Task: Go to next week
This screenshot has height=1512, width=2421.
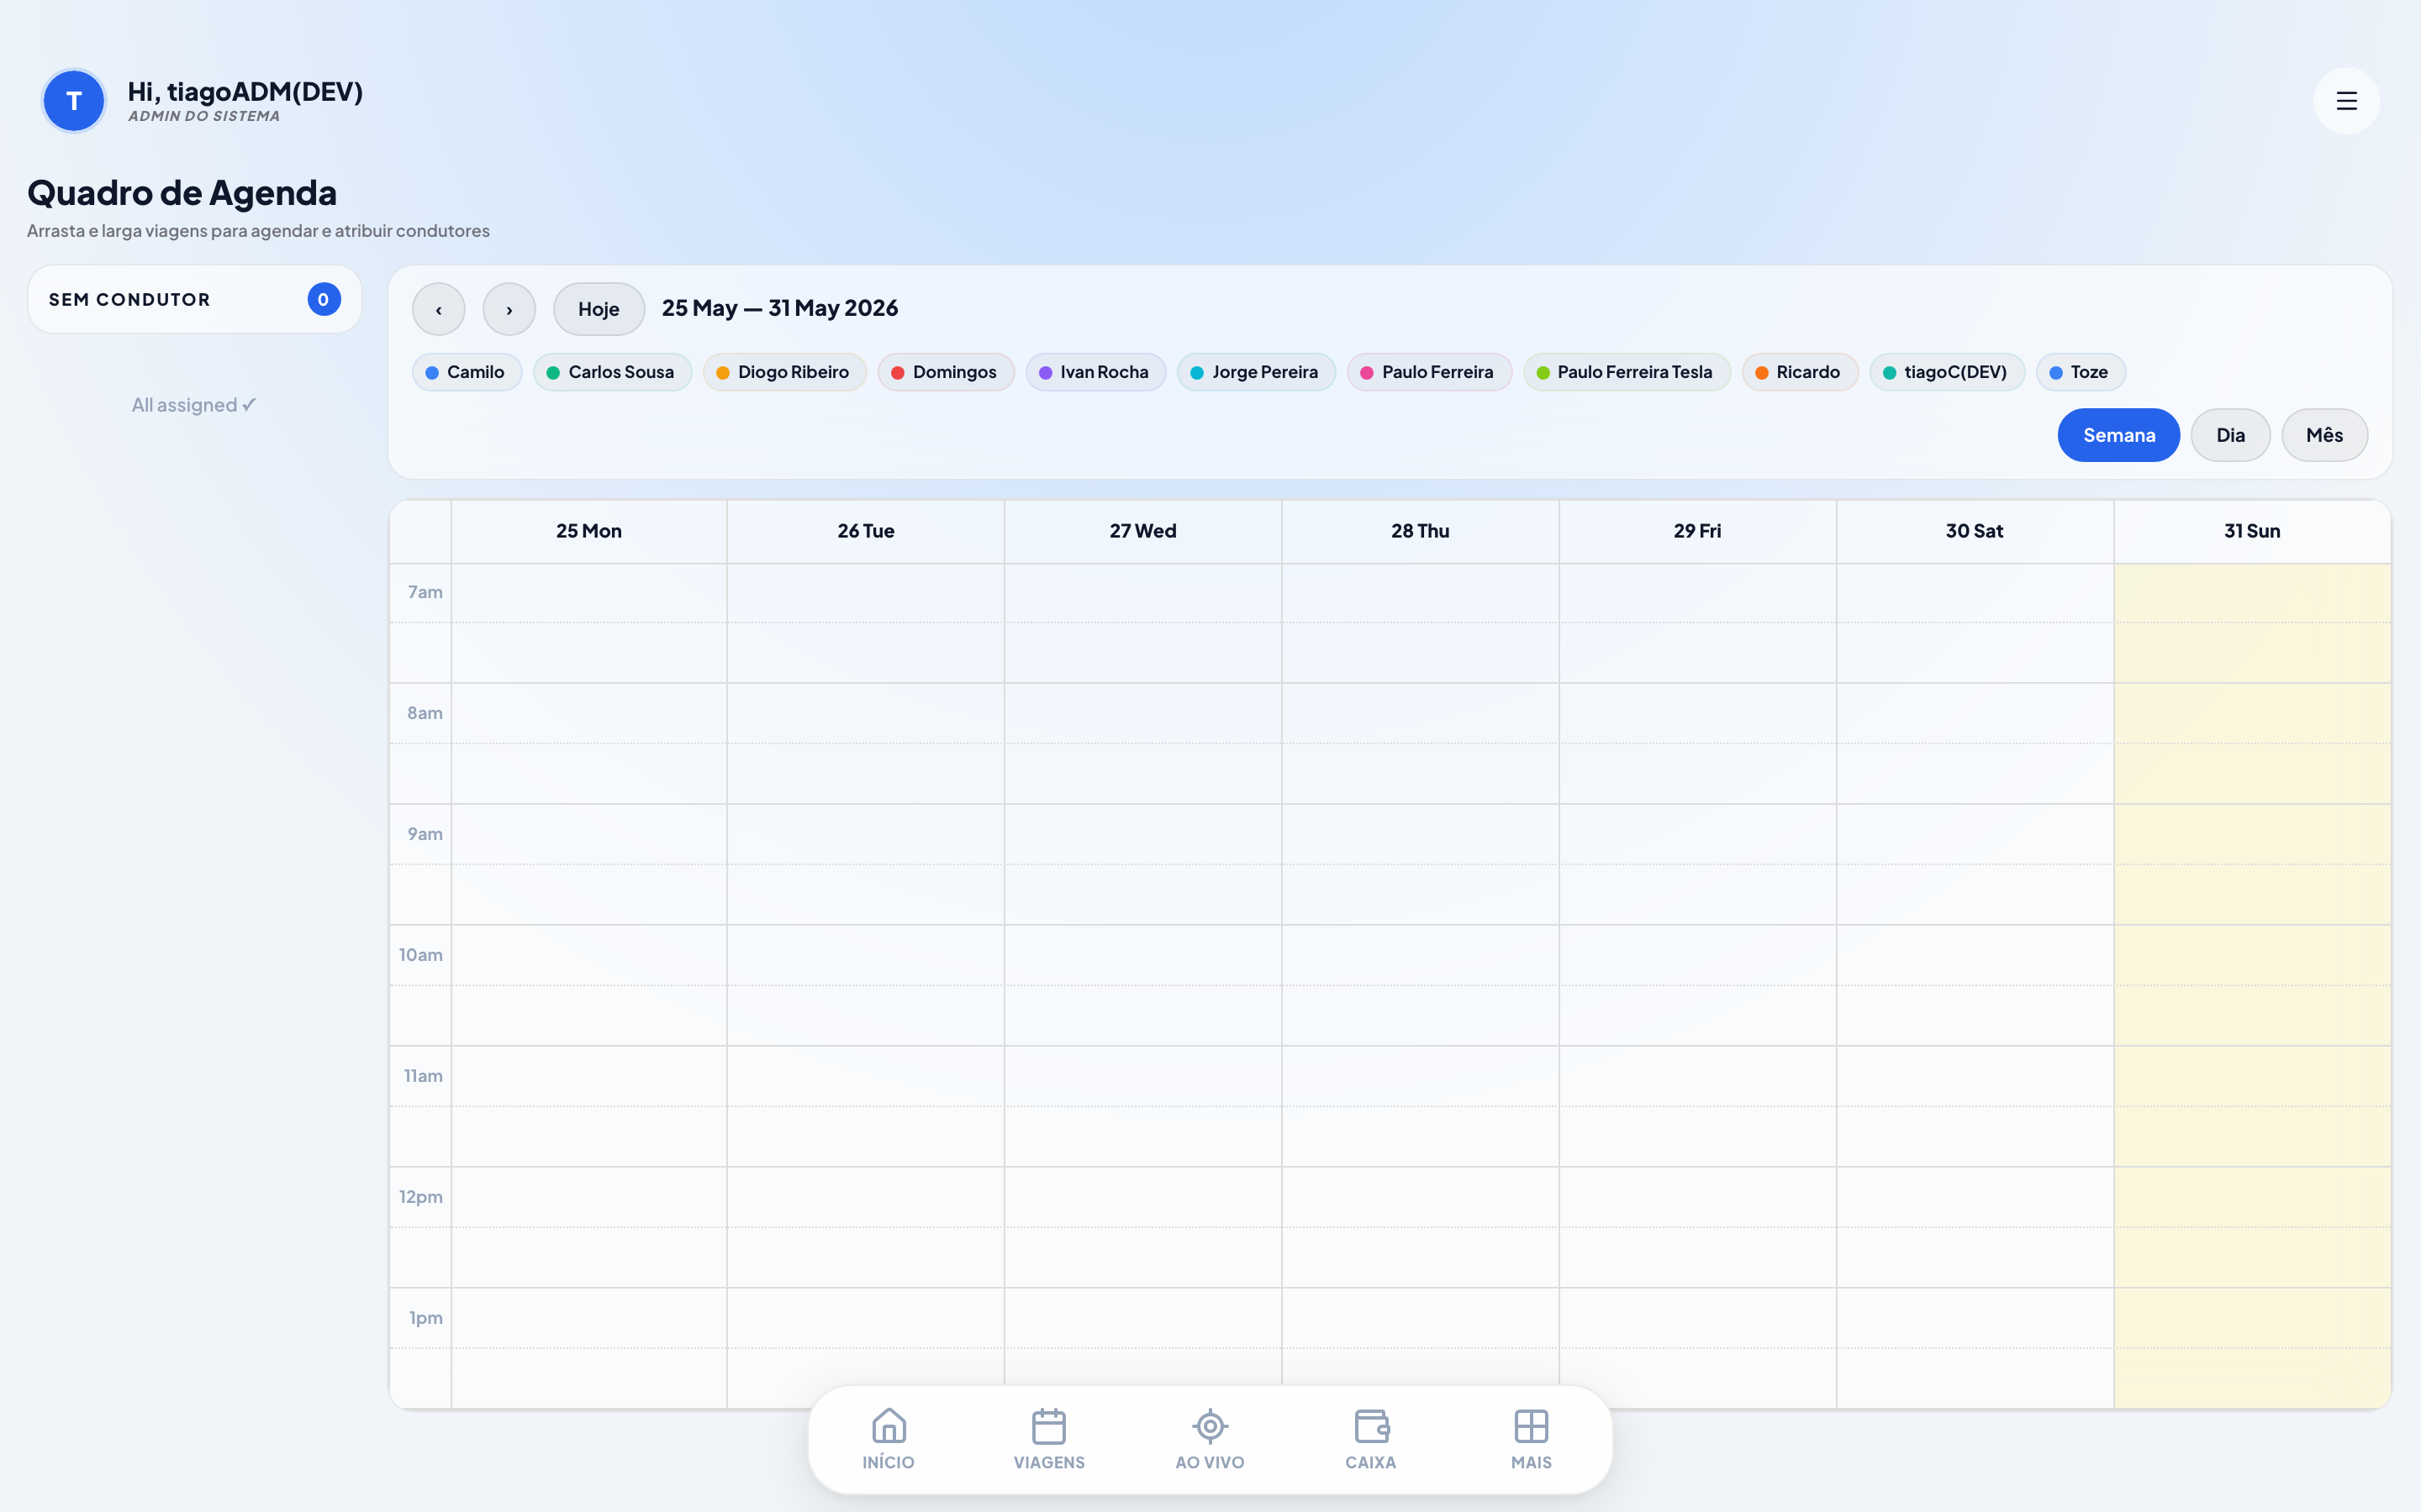Action: click(x=509, y=309)
